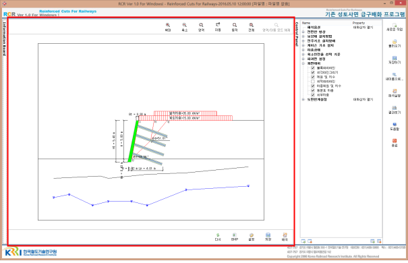The height and width of the screenshot is (263, 408).
Task: Select the 이동 pan tool icon
Action: (x=218, y=25)
